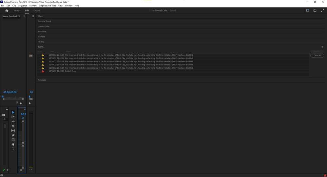Viewport: 327px width, 177px height.
Task: Open the Events panel menu icon
Action: [322, 47]
